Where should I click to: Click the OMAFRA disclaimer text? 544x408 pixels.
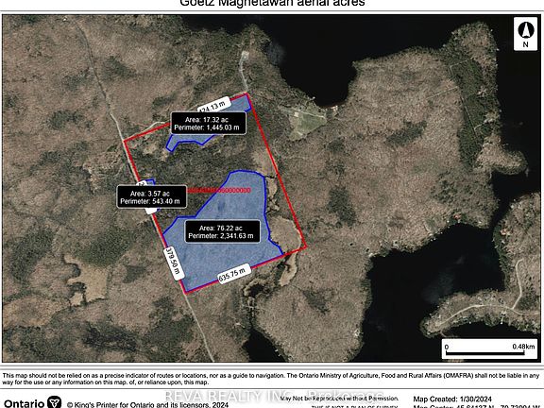(x=271, y=379)
